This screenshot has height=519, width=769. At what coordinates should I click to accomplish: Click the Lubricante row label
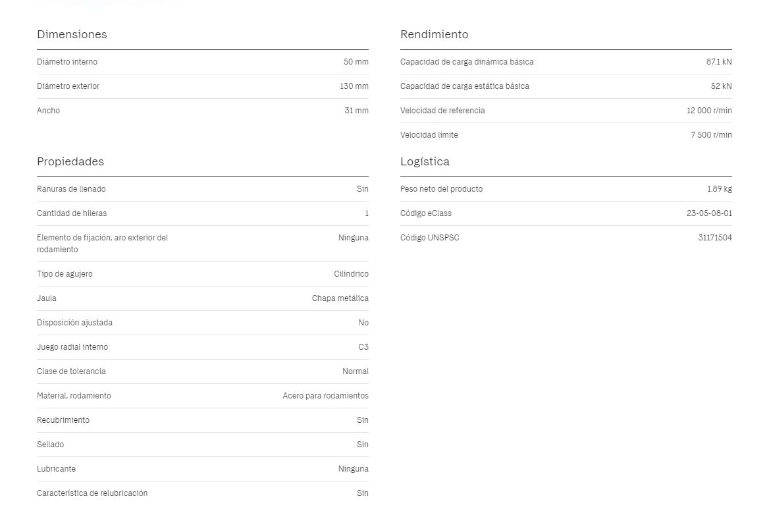pos(57,469)
